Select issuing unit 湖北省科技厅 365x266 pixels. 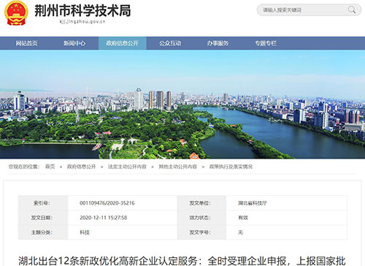tap(253, 203)
